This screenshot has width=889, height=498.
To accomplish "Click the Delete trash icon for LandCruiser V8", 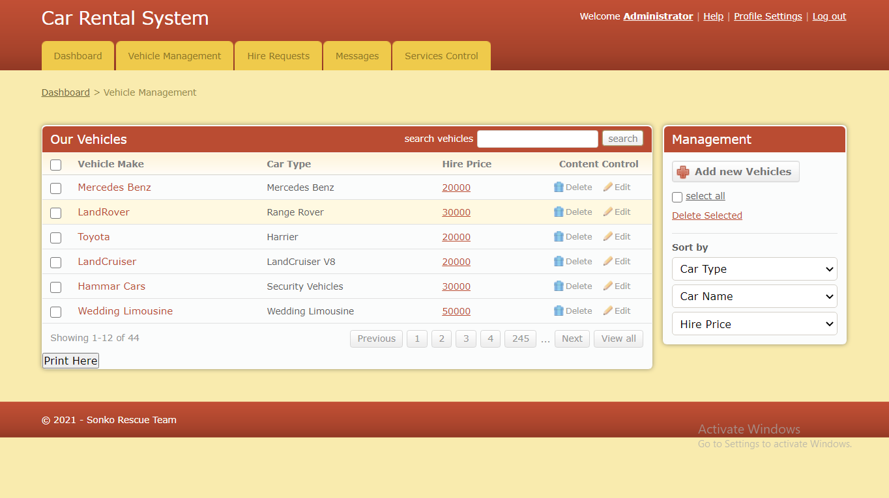I will (x=559, y=261).
